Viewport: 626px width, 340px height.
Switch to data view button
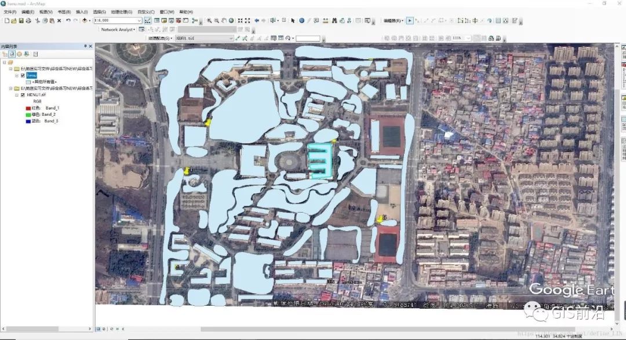pos(98,329)
